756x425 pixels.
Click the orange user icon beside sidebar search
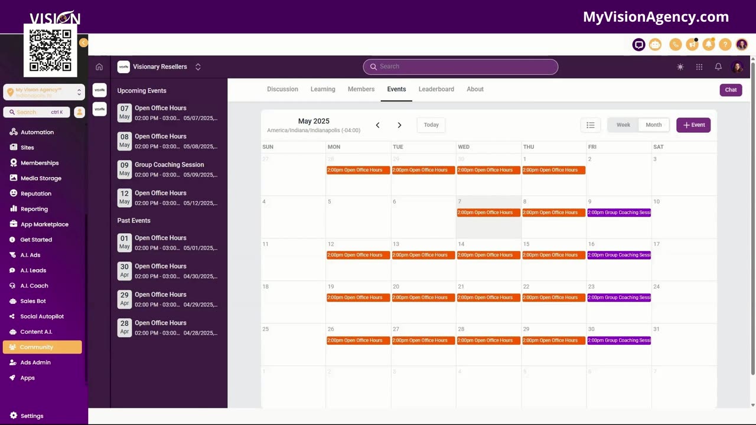tap(79, 112)
